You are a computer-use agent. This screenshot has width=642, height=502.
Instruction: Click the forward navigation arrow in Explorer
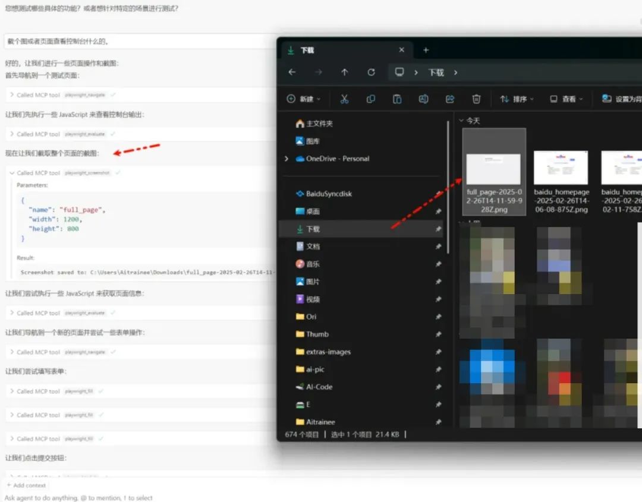[318, 72]
